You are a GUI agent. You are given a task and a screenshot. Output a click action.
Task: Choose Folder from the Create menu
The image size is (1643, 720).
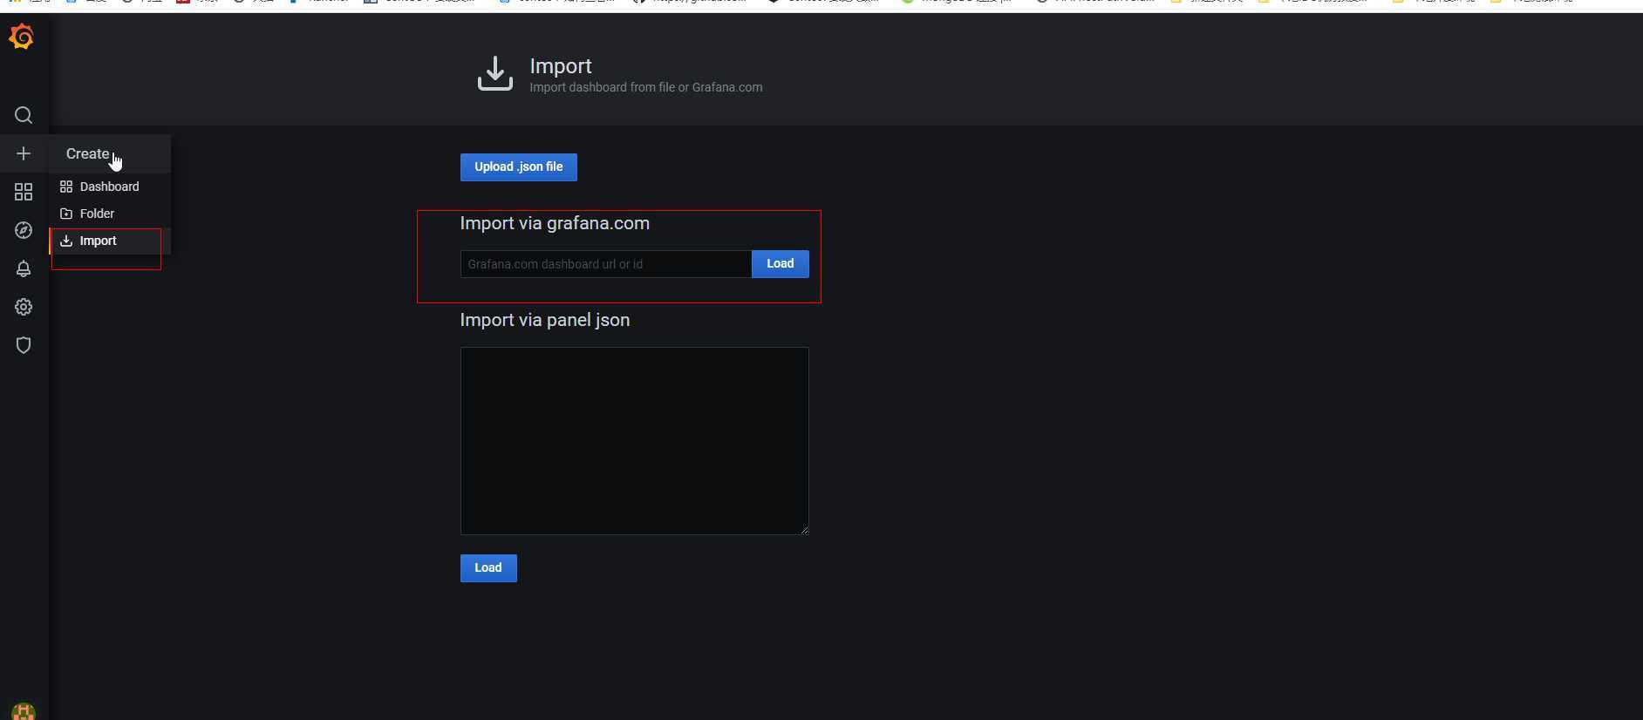(x=109, y=214)
